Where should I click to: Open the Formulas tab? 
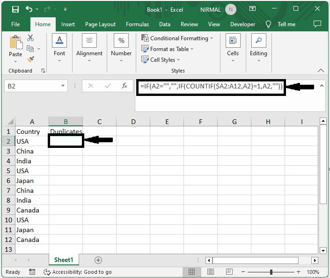[137, 24]
